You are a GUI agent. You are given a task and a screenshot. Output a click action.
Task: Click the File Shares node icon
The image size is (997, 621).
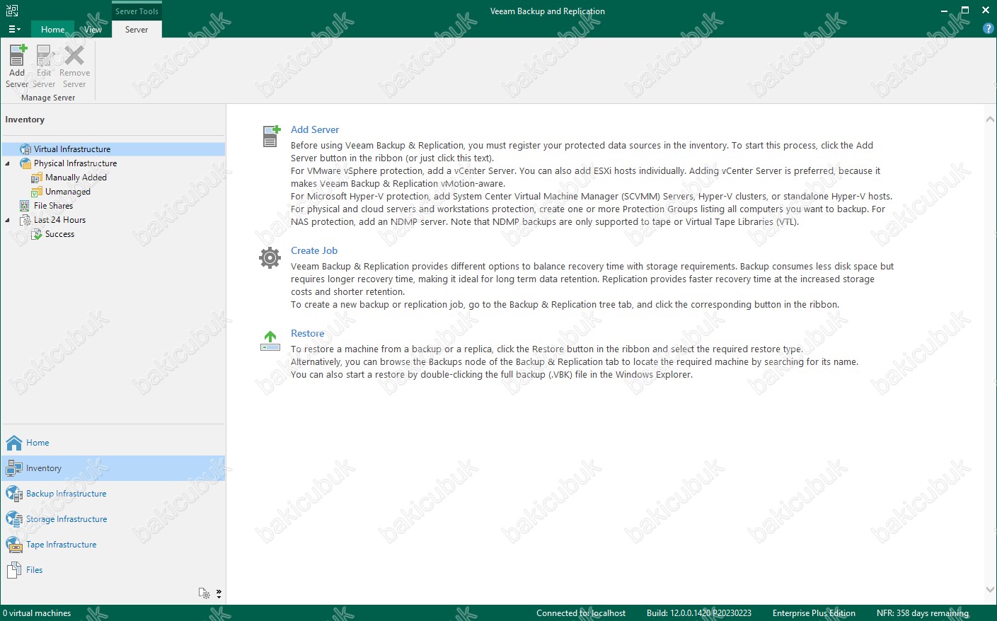pos(25,206)
